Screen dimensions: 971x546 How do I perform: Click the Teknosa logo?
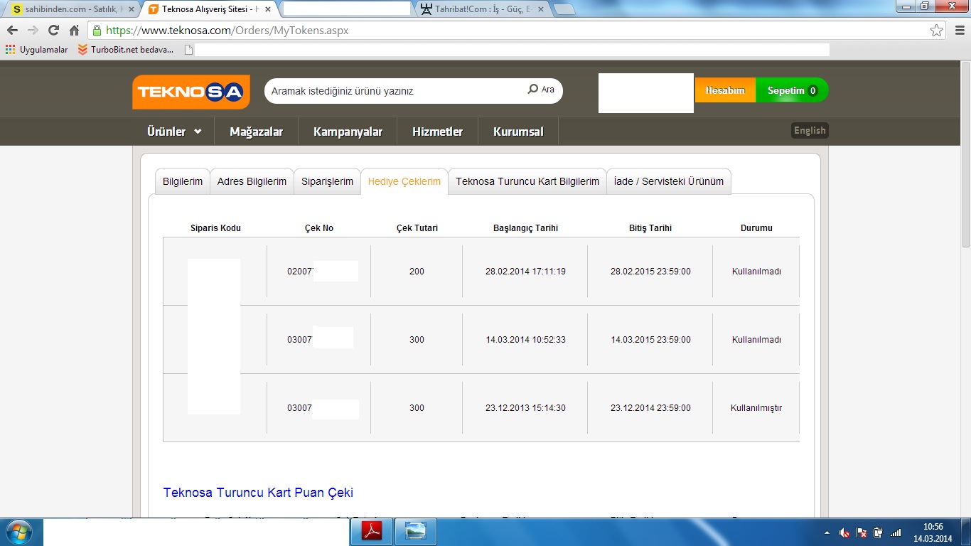pyautogui.click(x=191, y=92)
